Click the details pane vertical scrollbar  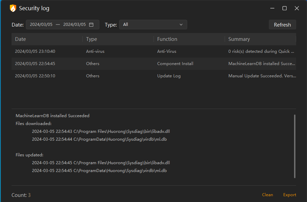(295, 146)
